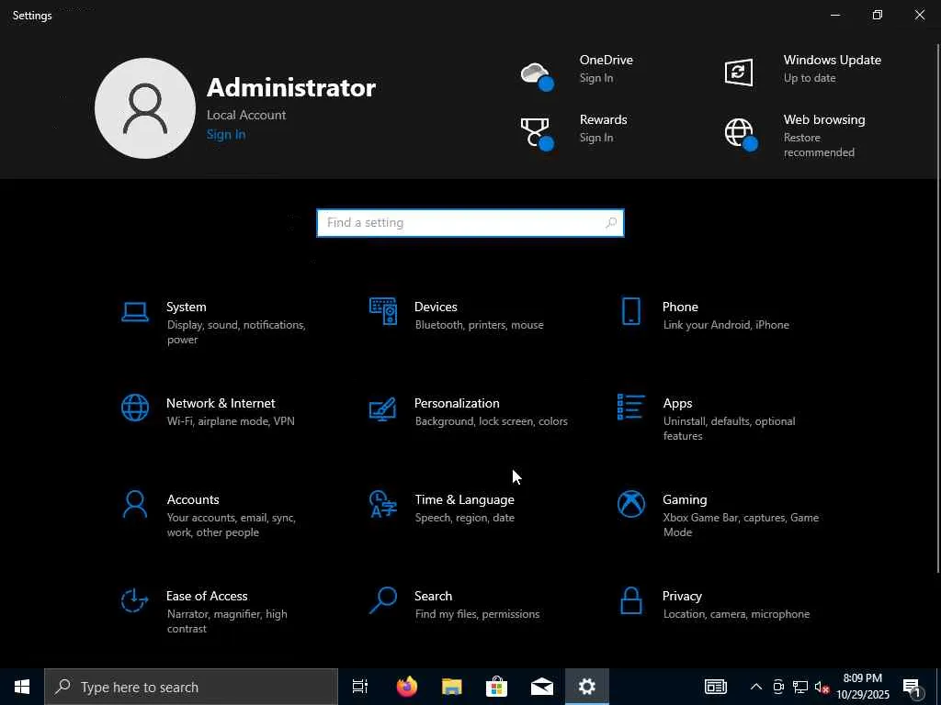Click the Web browsing globe icon
941x705 pixels.
pos(741,134)
